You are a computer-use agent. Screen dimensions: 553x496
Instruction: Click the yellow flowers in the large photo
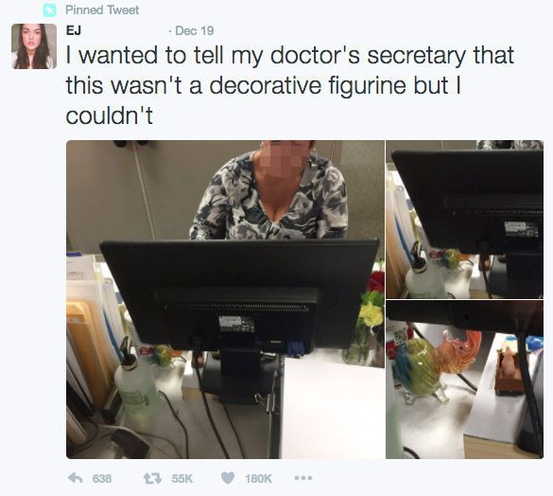click(x=372, y=312)
